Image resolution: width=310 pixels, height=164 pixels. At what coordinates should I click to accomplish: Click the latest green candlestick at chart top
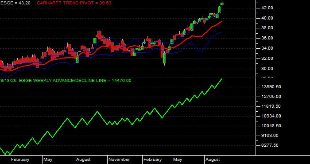pos(222,4)
